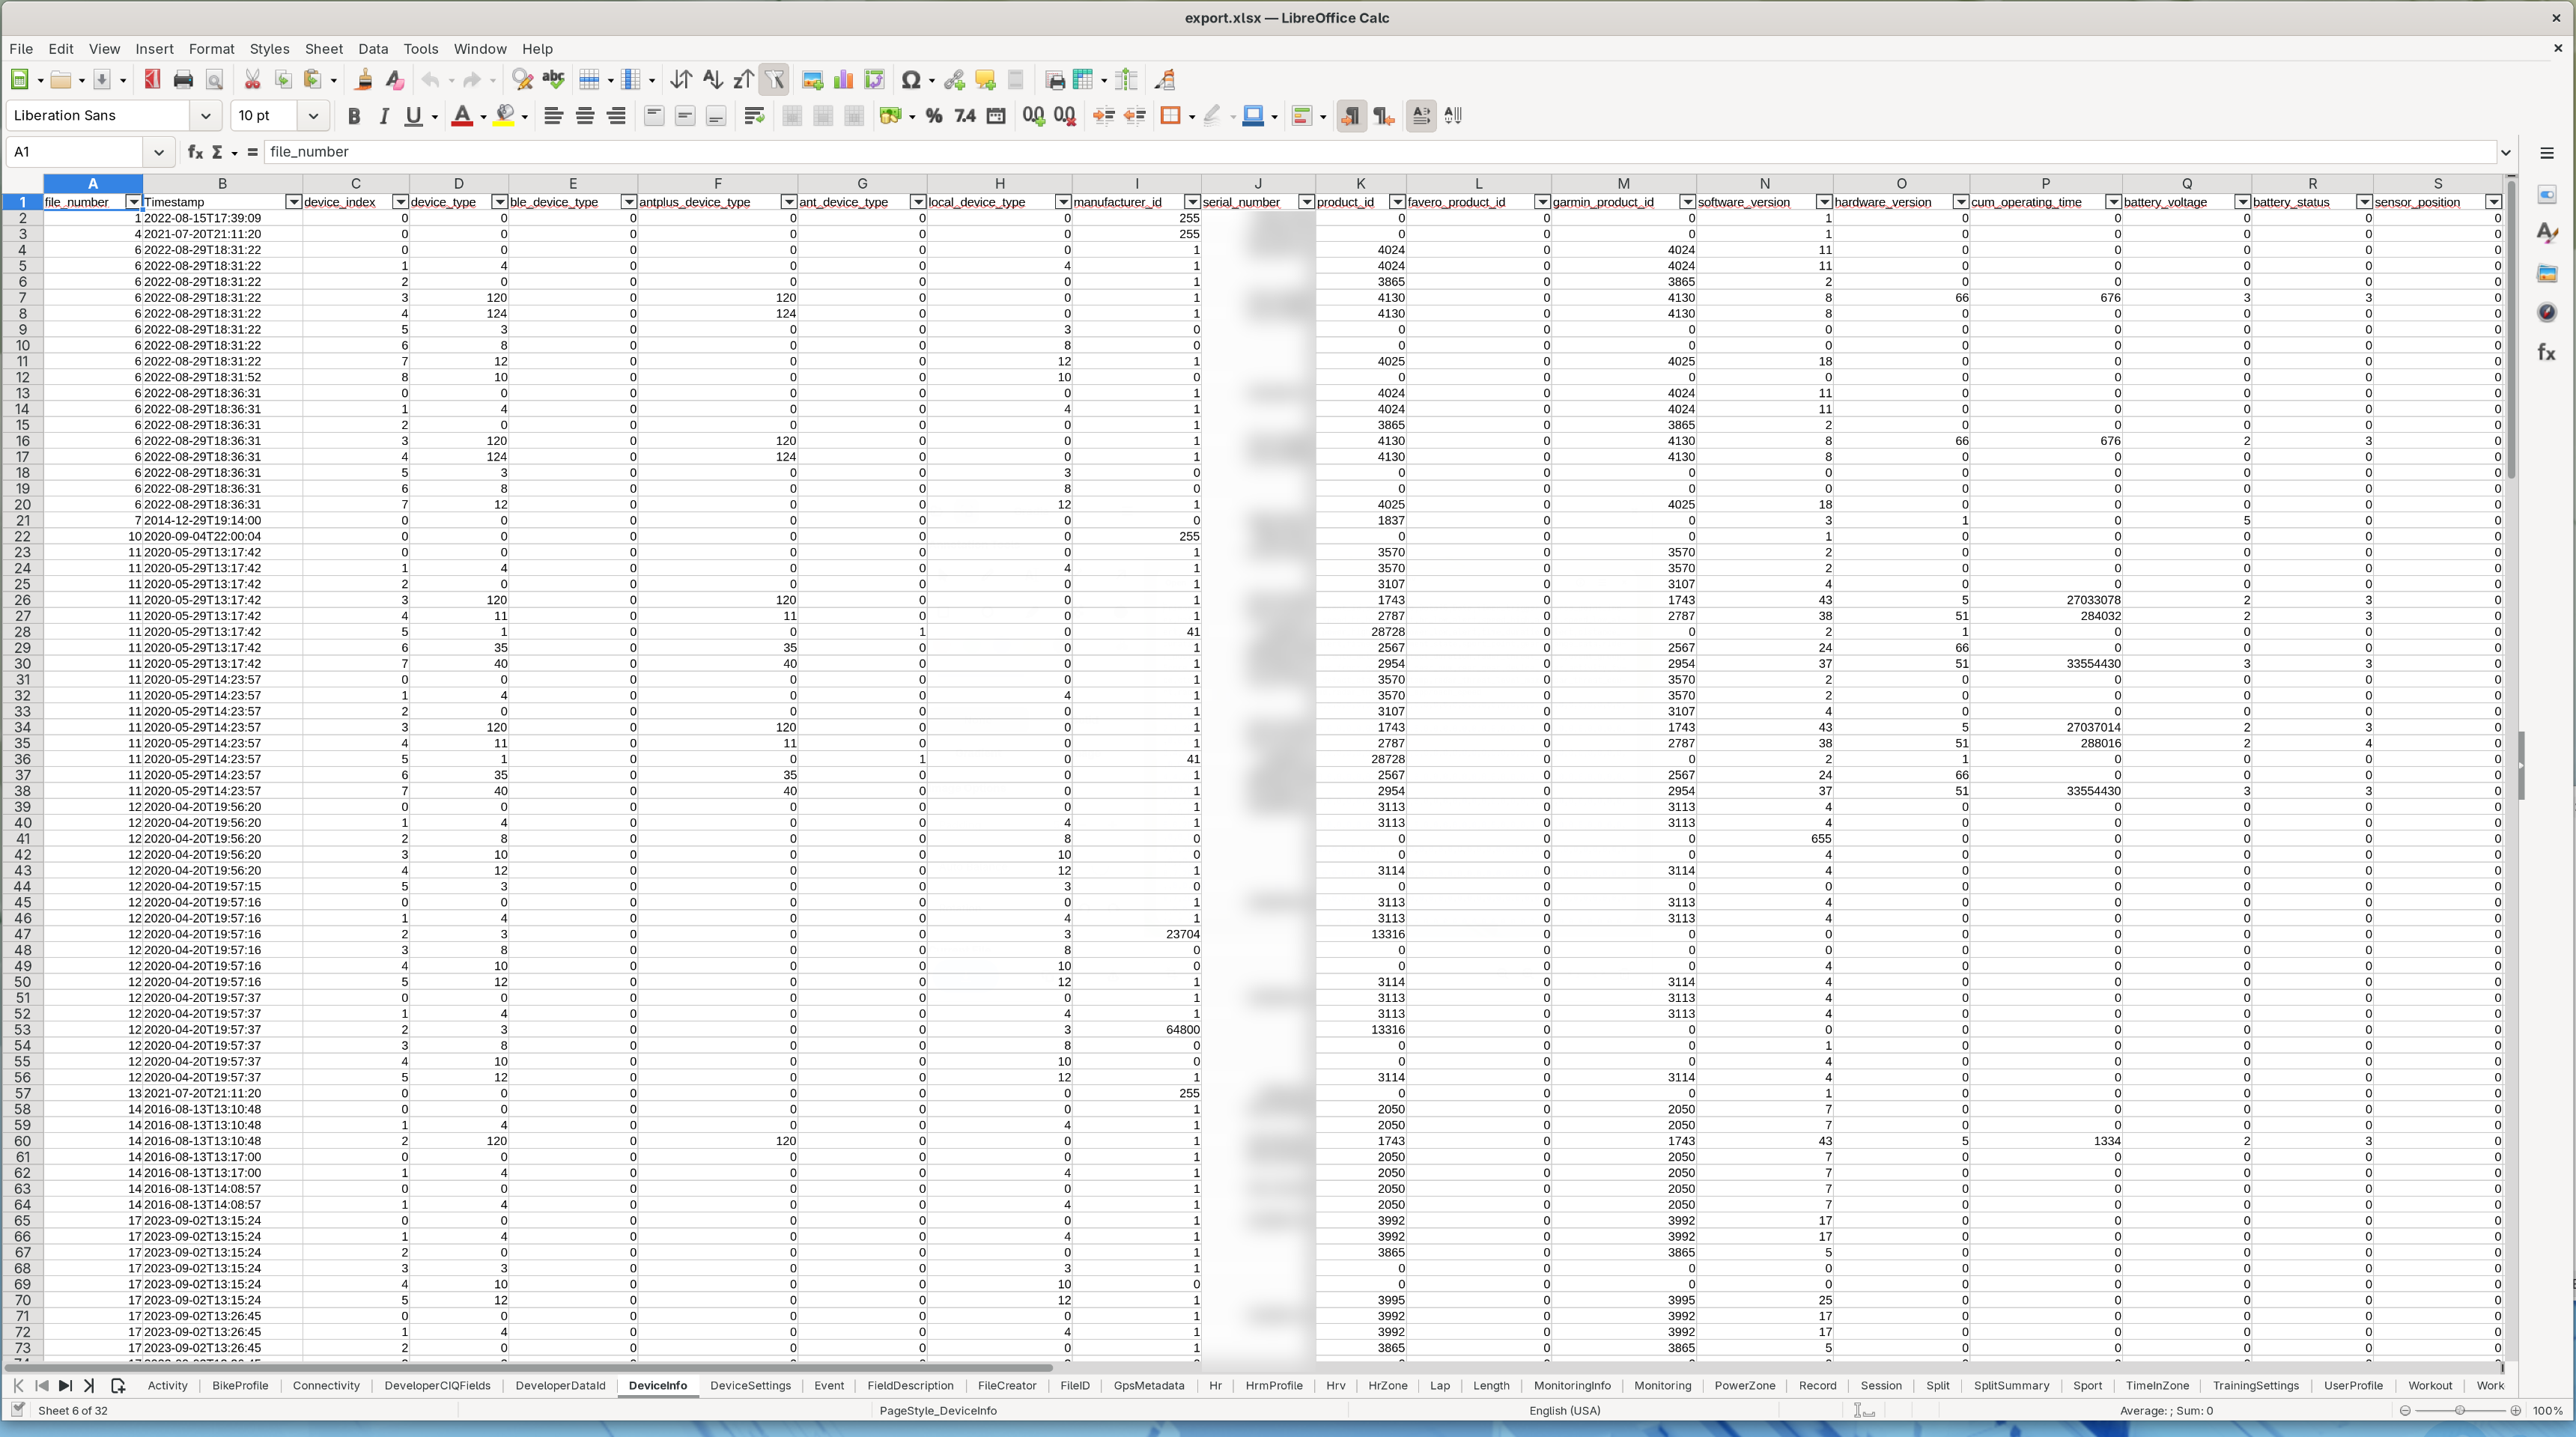
Task: Insert pivot table icon
Action: [874, 80]
